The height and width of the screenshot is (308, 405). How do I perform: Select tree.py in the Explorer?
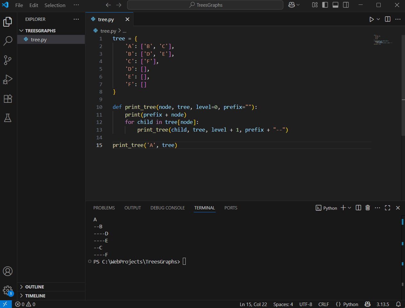[39, 40]
